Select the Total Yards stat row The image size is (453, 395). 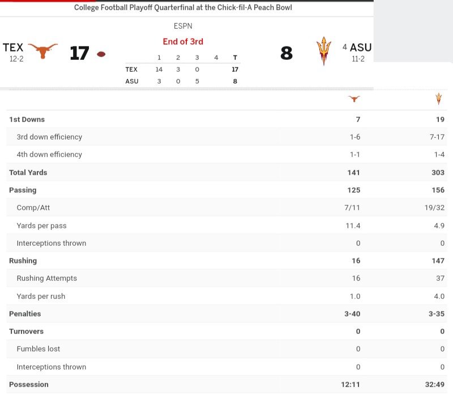[226, 172]
